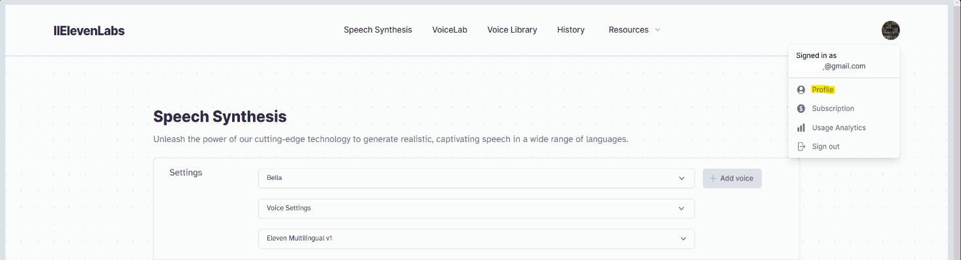The width and height of the screenshot is (961, 260).
Task: Click the Add voice button
Action: [732, 179]
